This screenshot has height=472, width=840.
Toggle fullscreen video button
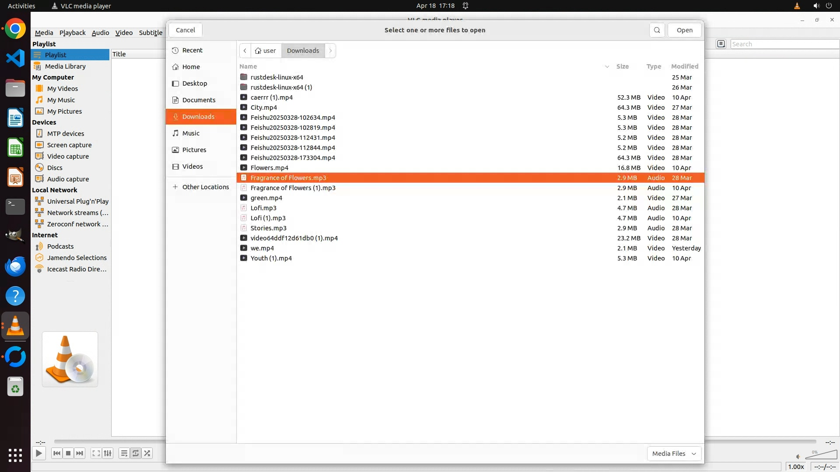pyautogui.click(x=96, y=453)
